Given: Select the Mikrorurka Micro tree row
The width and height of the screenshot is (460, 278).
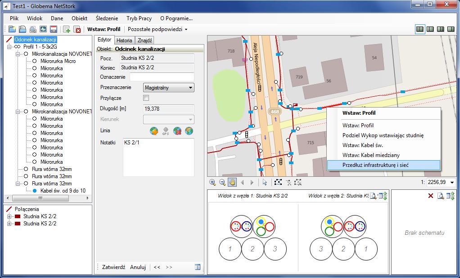Looking at the screenshot, I should pyautogui.click(x=58, y=61).
